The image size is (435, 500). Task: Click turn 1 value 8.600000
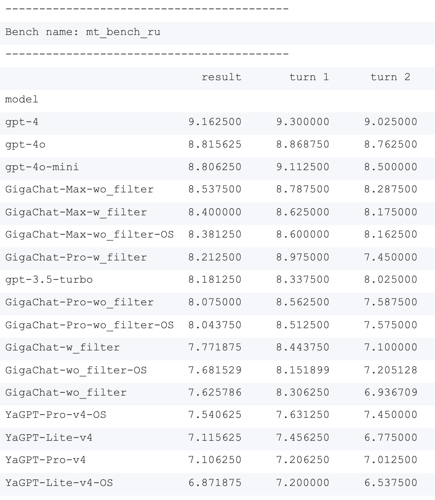click(303, 235)
